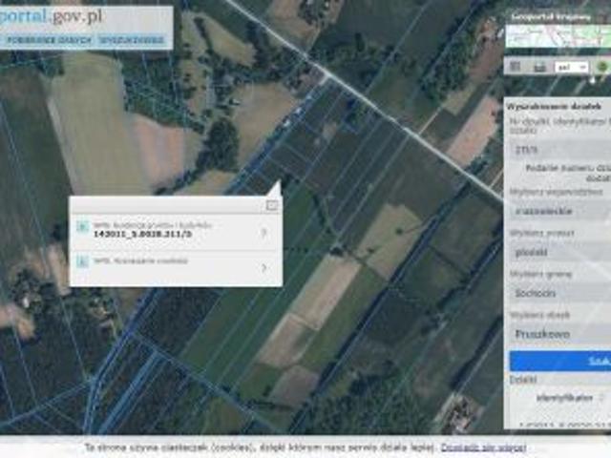
Task: Open the Wyszukiwanie menu
Action: [132, 40]
